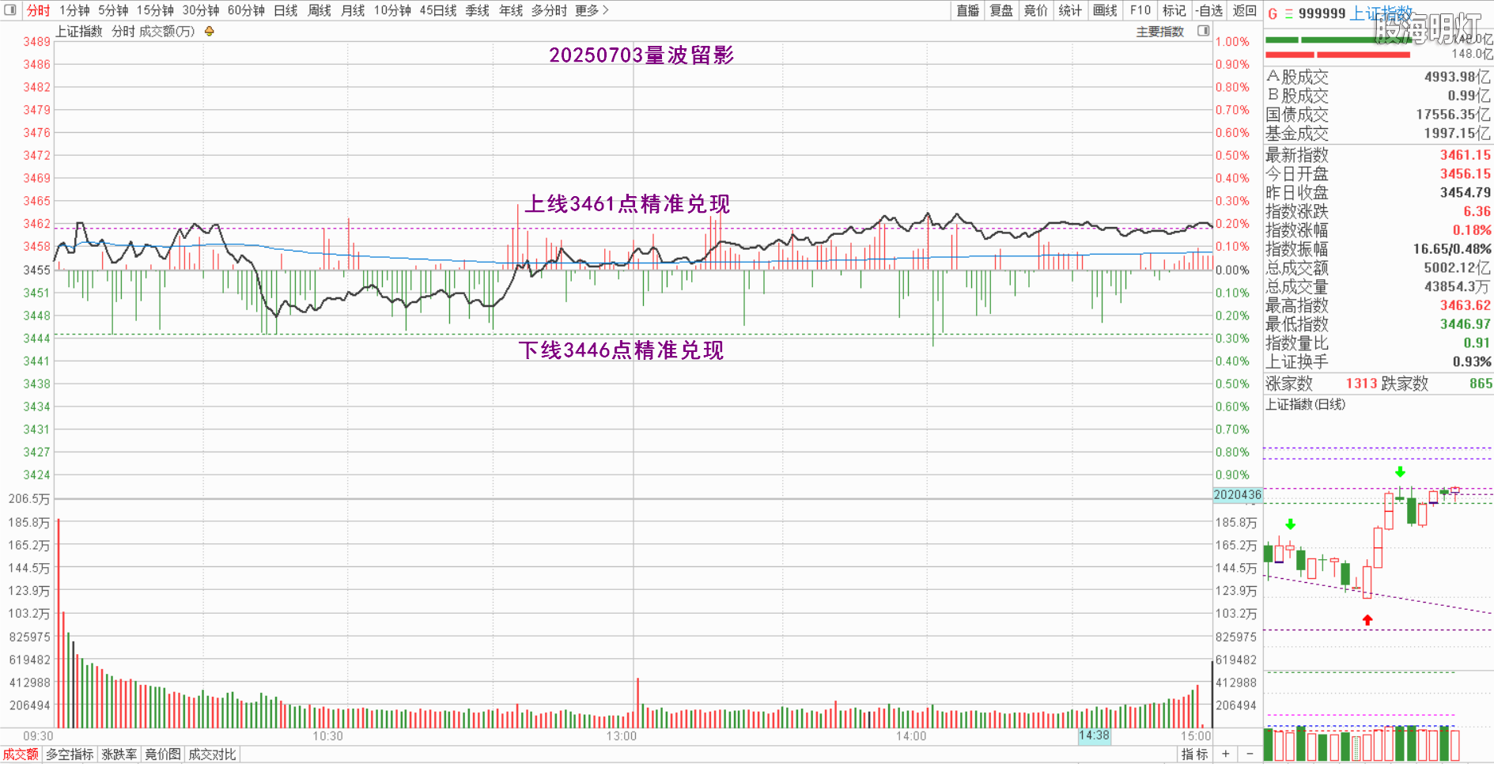Click the 今日开盘 value 3456.15
The height and width of the screenshot is (764, 1494).
(x=1465, y=174)
